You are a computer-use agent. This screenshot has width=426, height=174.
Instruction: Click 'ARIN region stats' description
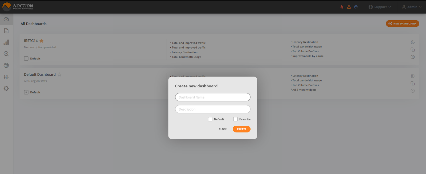pyautogui.click(x=35, y=81)
